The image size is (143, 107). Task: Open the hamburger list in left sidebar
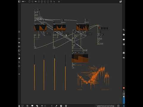coord(19,32)
